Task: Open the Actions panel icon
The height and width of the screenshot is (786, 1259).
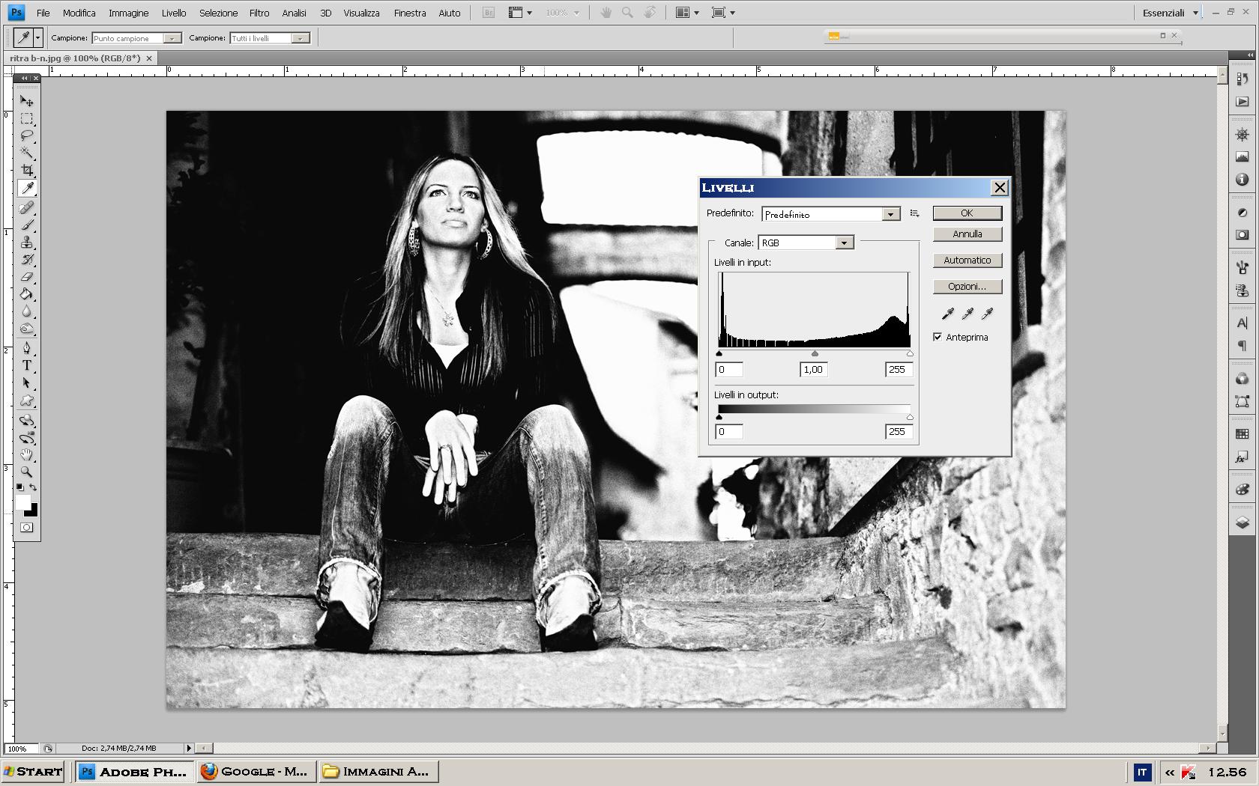Action: [x=1242, y=101]
